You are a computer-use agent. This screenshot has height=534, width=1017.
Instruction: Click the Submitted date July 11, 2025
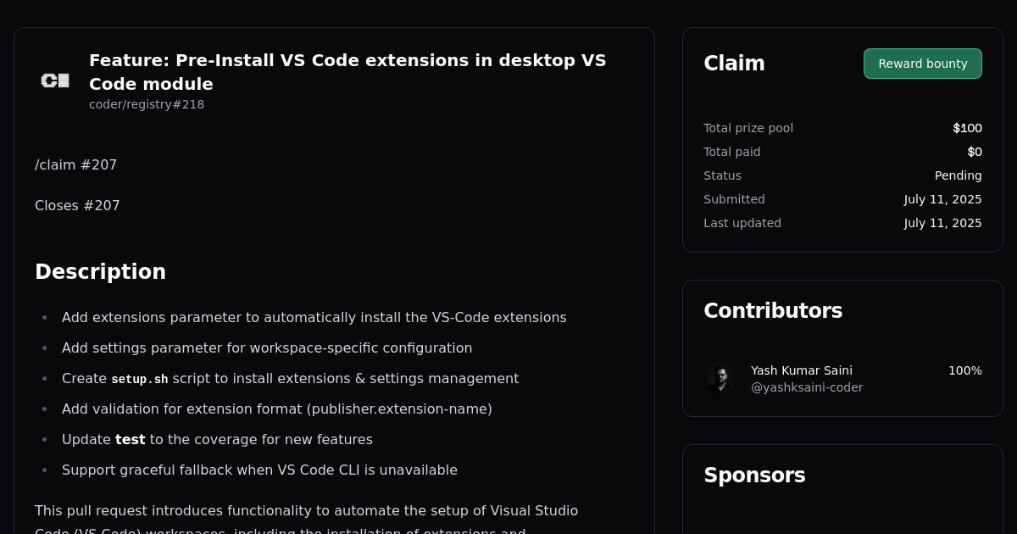pos(942,199)
